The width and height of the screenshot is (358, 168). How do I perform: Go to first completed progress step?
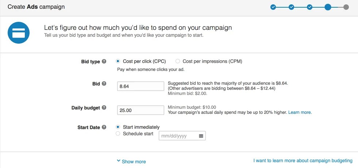tap(273, 7)
